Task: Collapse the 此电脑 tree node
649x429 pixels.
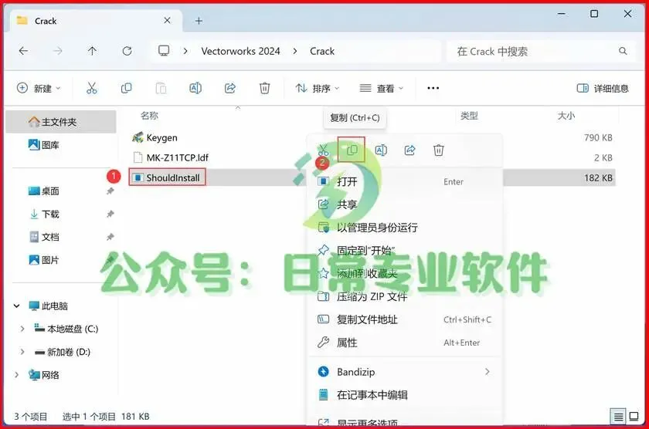Action: click(16, 306)
